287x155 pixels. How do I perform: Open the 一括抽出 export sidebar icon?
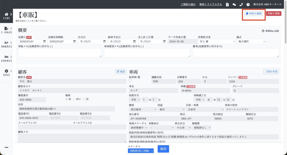(6, 29)
